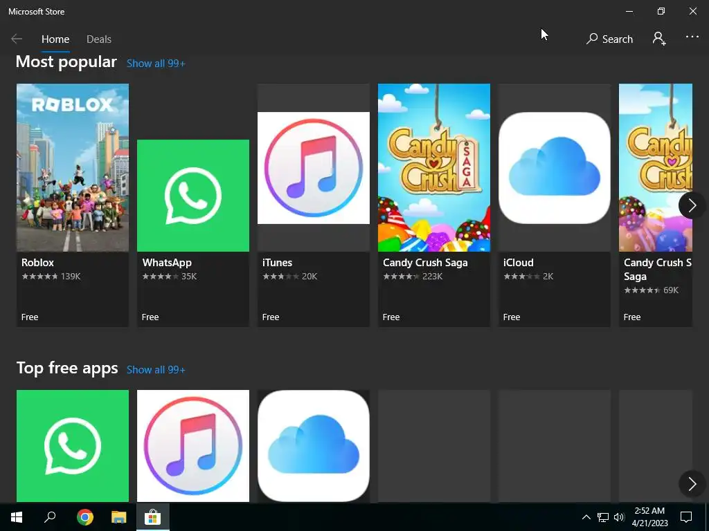Viewport: 709px width, 531px height.
Task: Open the See more three-dots menu
Action: click(692, 37)
